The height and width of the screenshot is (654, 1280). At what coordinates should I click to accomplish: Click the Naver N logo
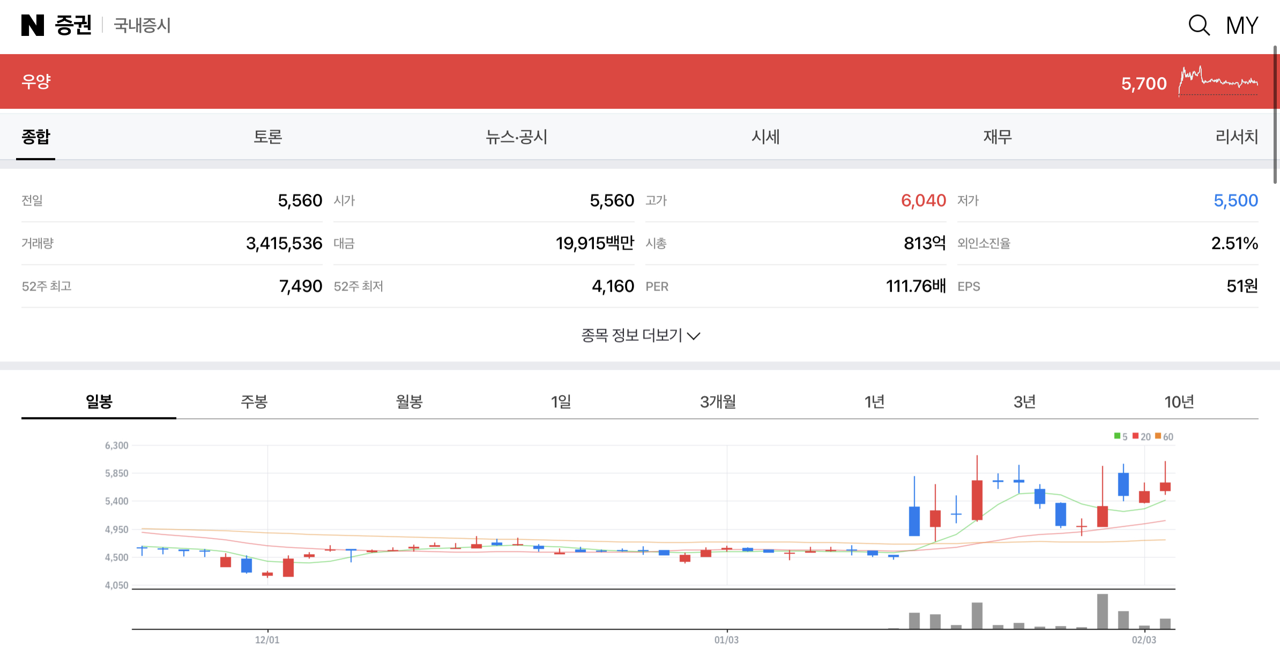pos(32,25)
